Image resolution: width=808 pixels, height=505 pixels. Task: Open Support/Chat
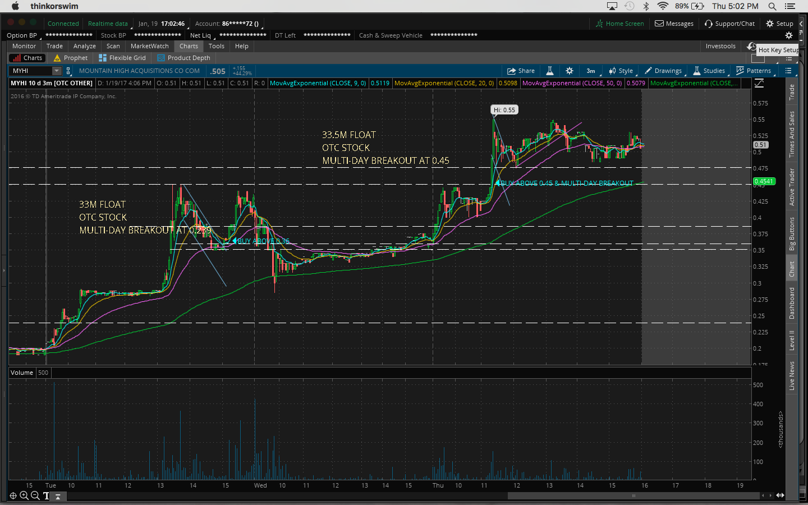(729, 24)
